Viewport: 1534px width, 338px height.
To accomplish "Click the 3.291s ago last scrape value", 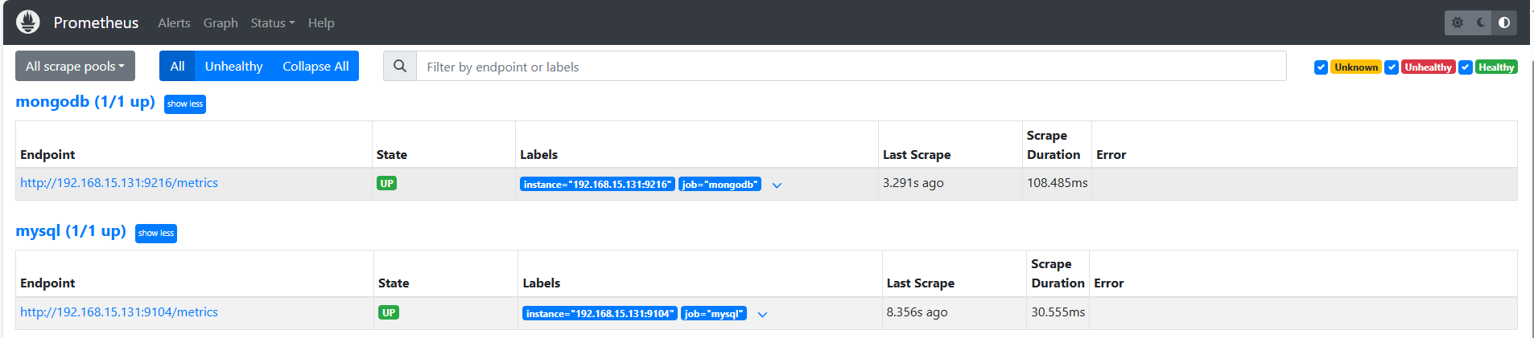I will tap(913, 183).
